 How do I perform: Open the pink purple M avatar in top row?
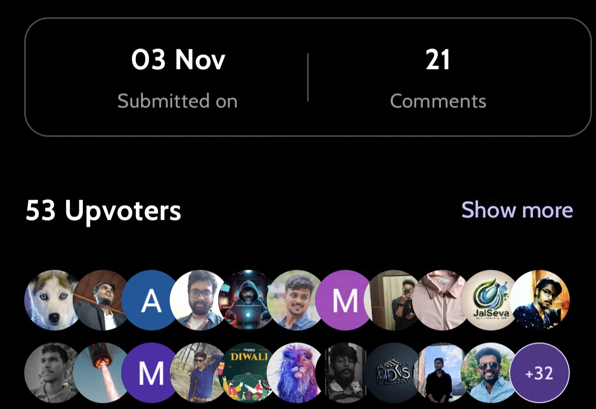click(x=345, y=300)
